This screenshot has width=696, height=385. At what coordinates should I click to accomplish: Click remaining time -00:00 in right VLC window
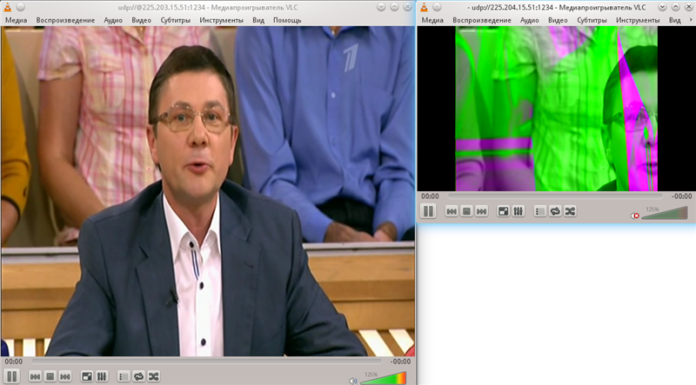[681, 196]
